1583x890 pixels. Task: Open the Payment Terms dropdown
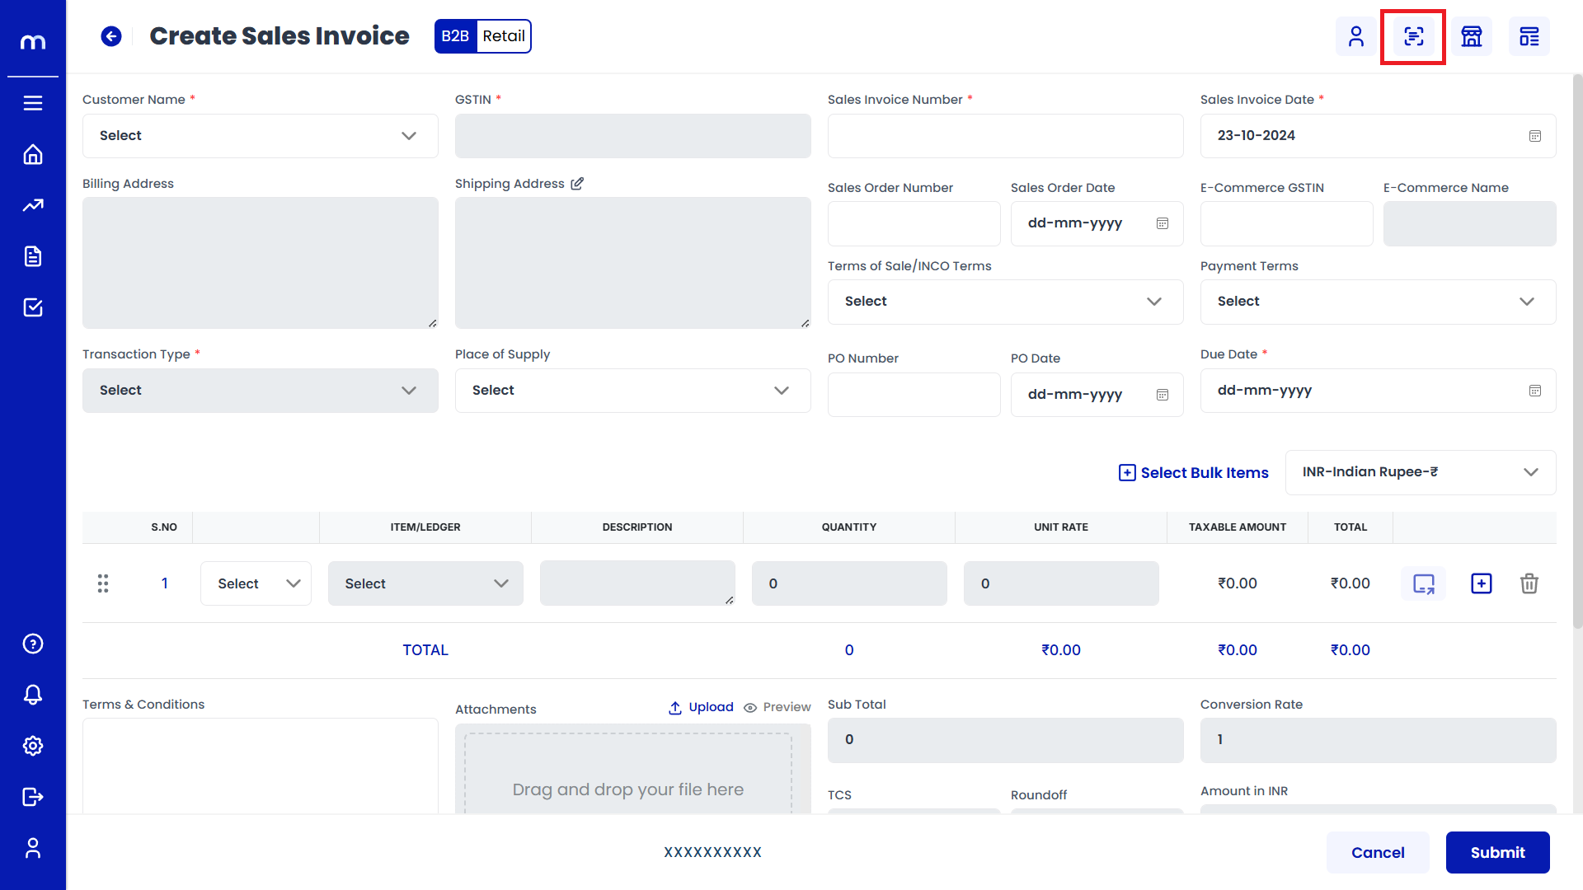click(1378, 302)
